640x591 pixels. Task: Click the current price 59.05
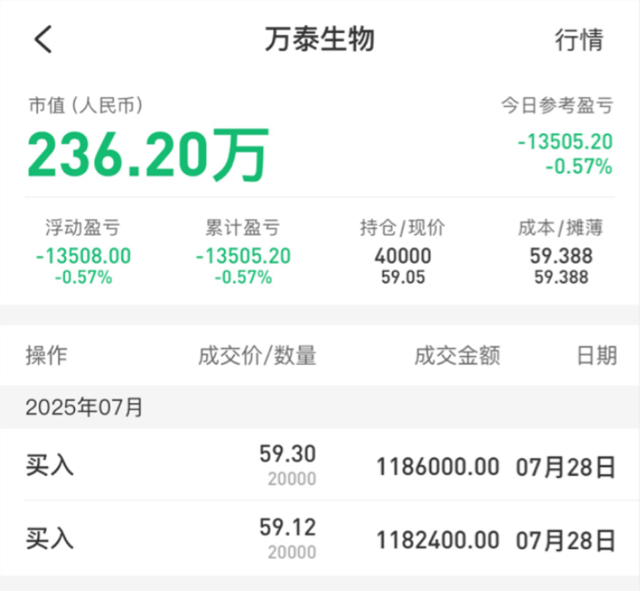coord(403,277)
